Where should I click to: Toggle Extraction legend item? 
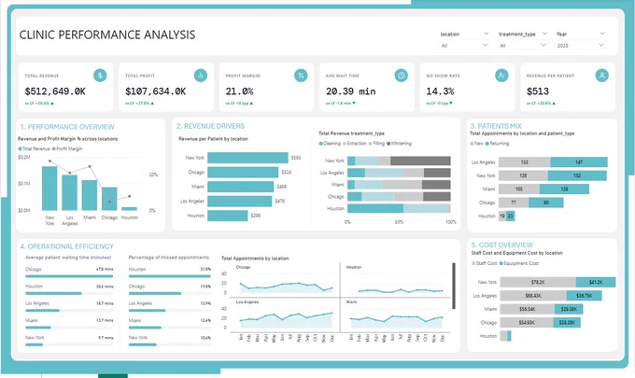[355, 144]
